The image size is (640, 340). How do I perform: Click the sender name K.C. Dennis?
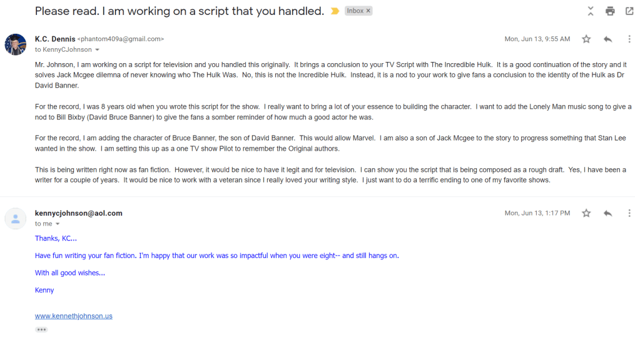point(54,39)
